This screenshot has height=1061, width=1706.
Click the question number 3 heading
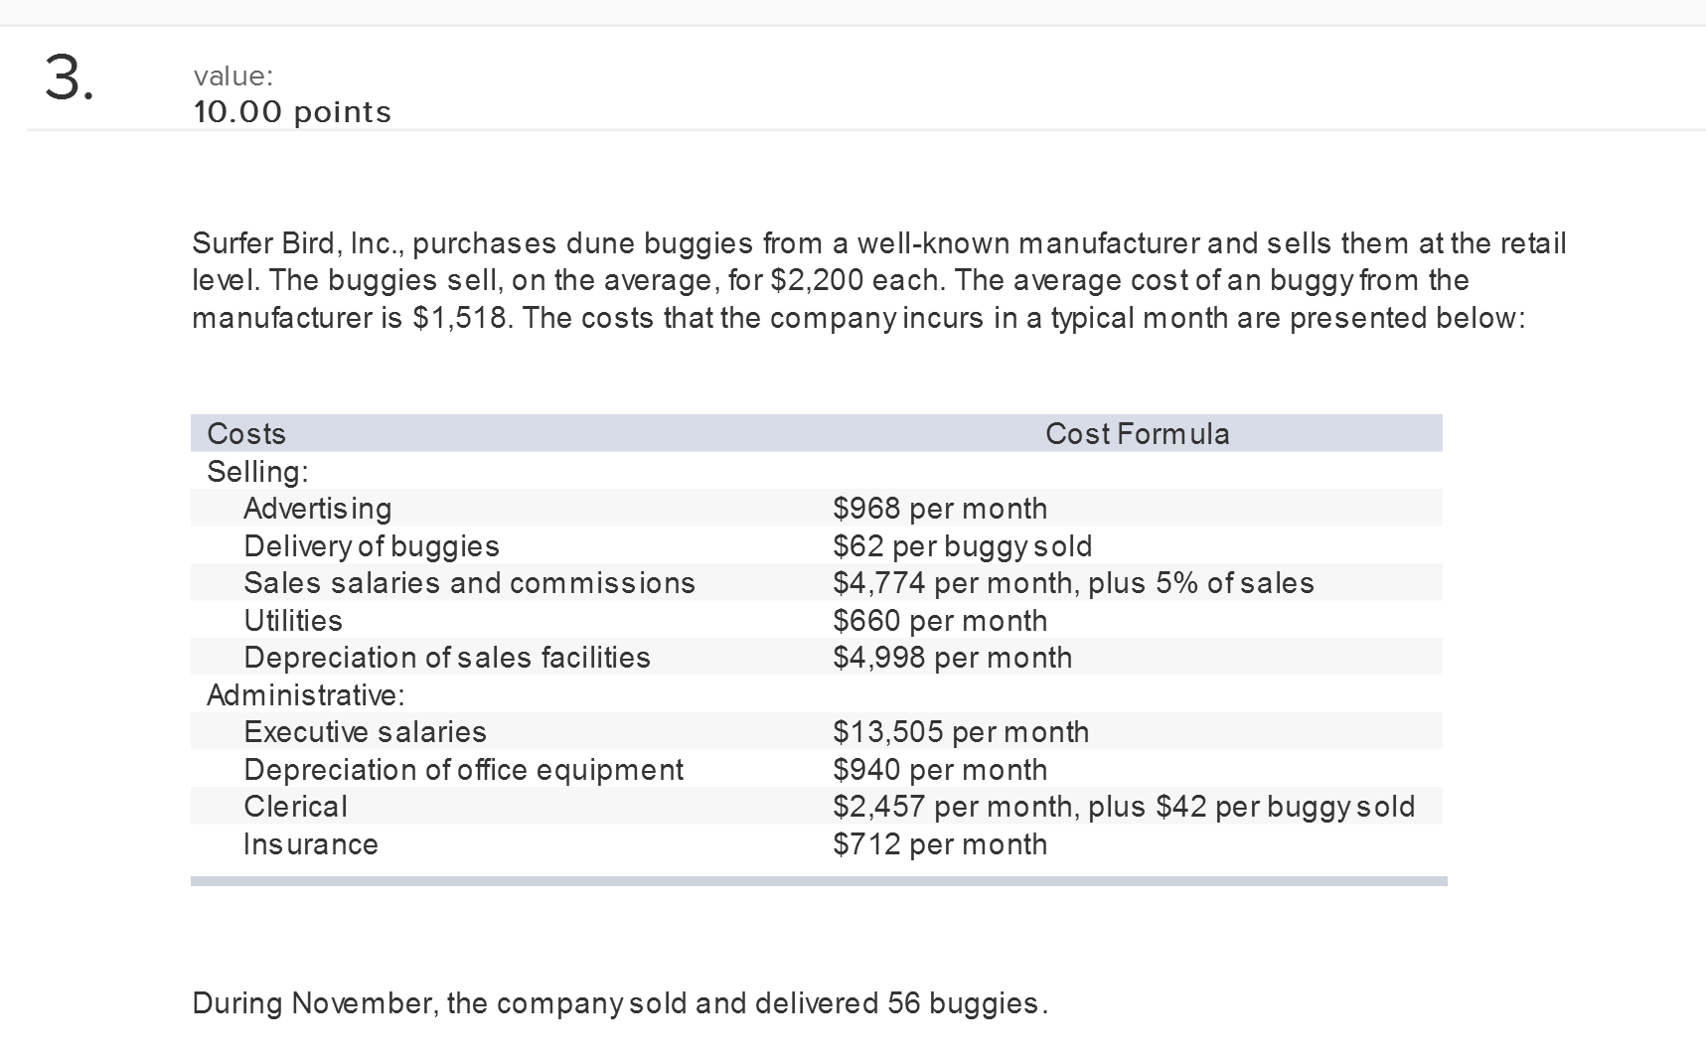(69, 77)
